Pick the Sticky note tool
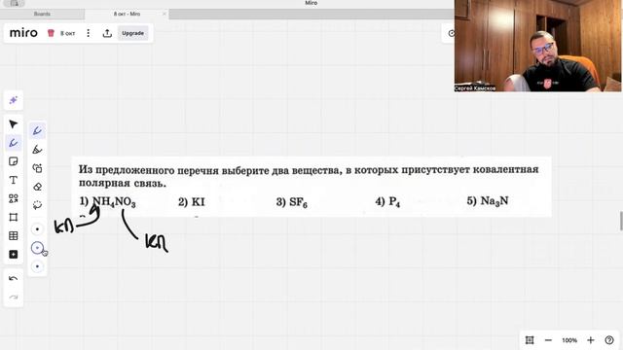 point(13,161)
